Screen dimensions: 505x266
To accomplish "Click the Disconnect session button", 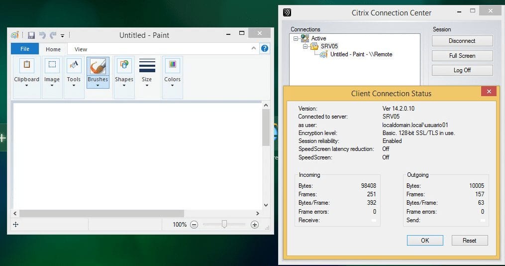I will [x=462, y=41].
